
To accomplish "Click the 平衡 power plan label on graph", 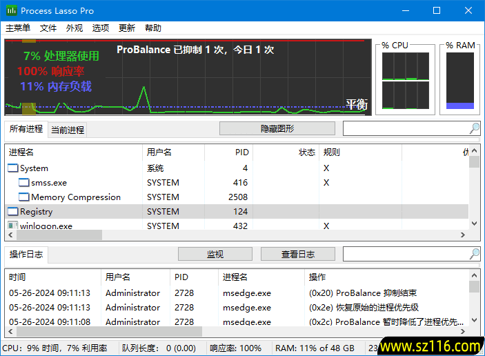I will [357, 104].
